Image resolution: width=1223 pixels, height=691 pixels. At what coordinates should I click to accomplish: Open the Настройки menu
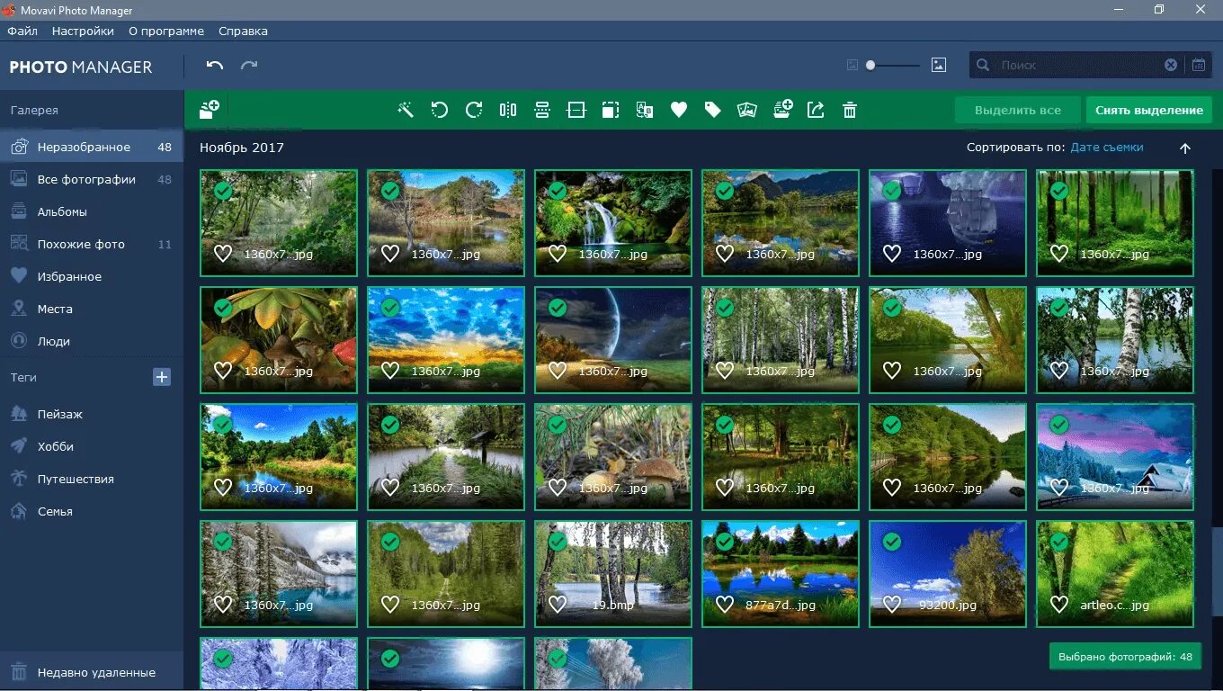83,31
